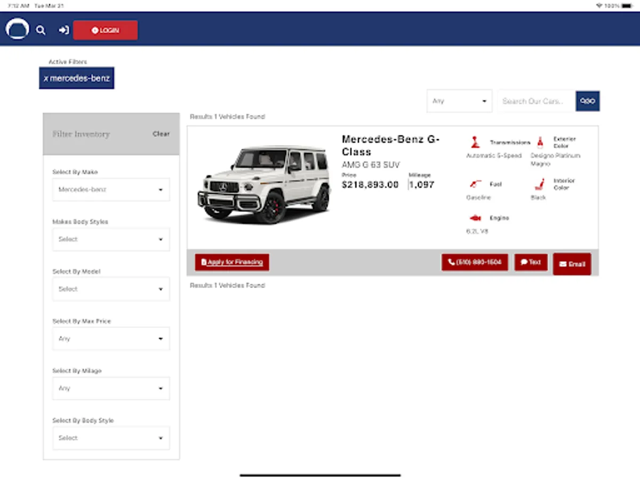Screen dimensions: 640x480
Task: Click the Email button
Action: (x=572, y=264)
